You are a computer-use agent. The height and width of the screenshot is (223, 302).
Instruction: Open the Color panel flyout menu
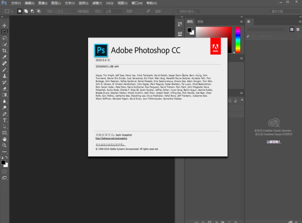[x=241, y=22]
